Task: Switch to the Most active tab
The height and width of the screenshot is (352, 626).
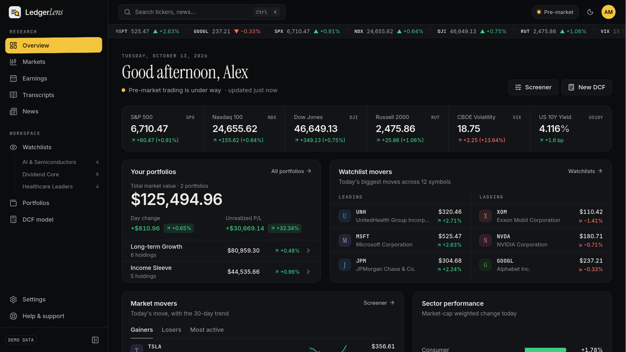Action: 207,330
